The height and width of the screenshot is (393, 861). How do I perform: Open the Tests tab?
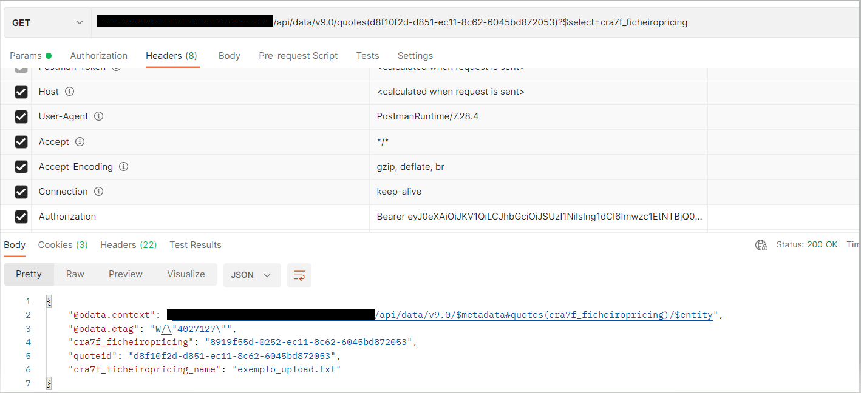tap(367, 56)
